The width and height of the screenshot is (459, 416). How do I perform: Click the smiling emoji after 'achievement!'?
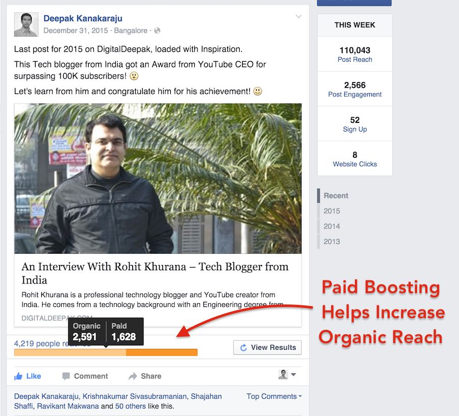pyautogui.click(x=258, y=91)
